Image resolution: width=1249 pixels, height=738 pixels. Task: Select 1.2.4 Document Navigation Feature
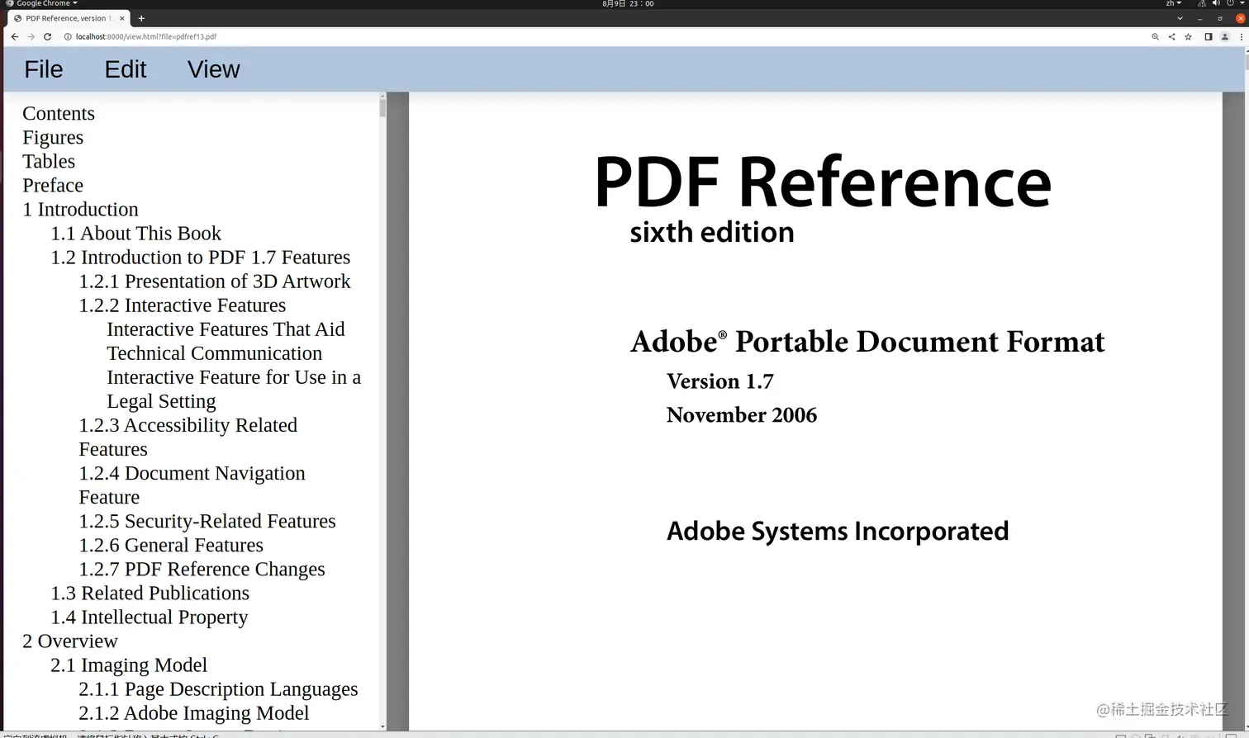click(192, 485)
